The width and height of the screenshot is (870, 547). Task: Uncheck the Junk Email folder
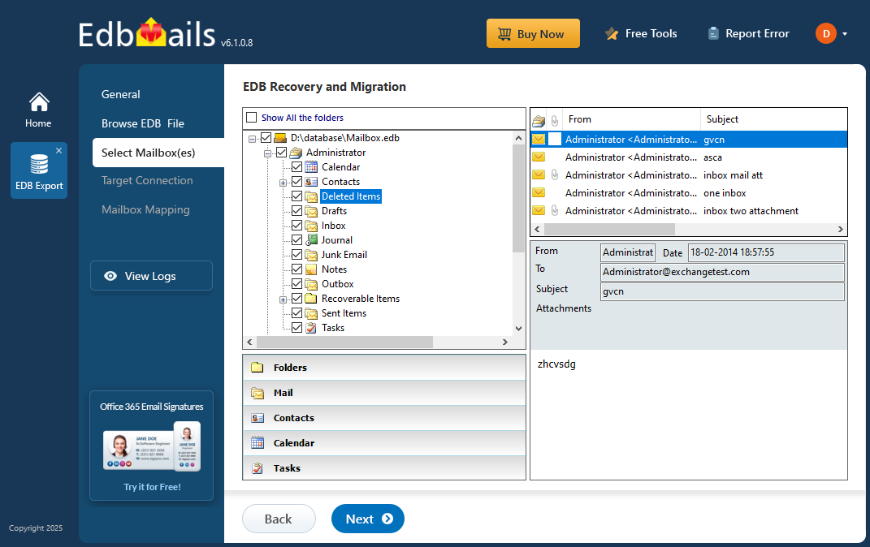[x=296, y=254]
